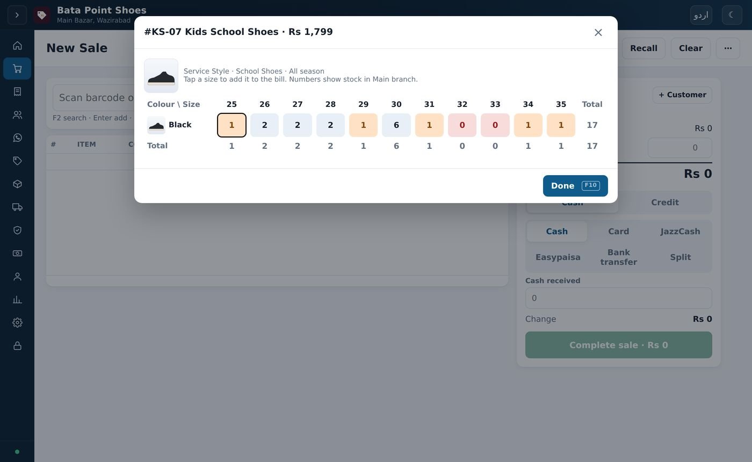This screenshot has width=752, height=462.
Task: Expand the sidebar with chevron button
Action: (x=17, y=15)
